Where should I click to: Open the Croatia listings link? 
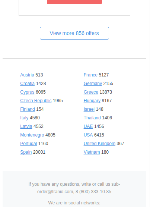pos(28,84)
